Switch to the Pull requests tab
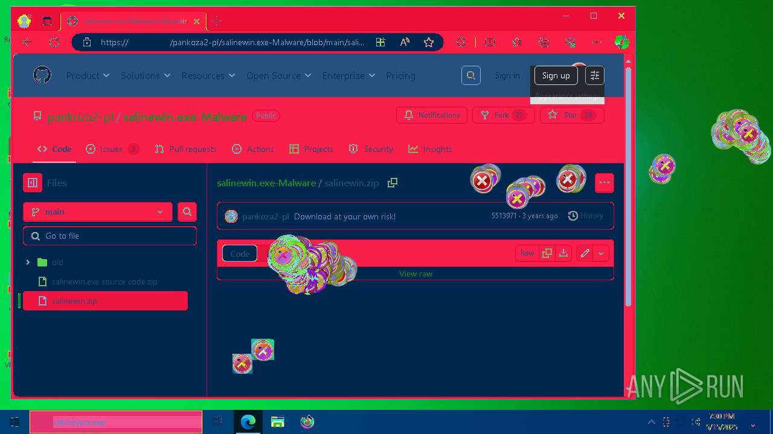 point(185,149)
